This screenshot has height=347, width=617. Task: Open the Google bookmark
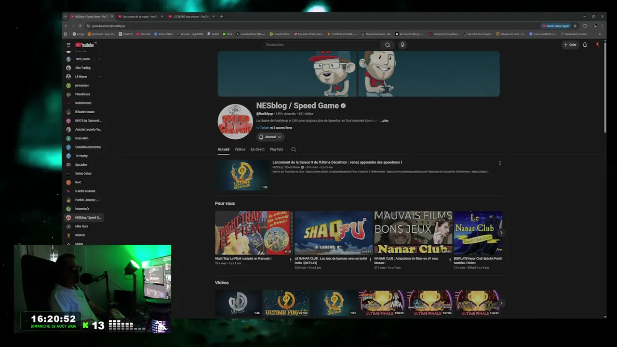pos(79,34)
